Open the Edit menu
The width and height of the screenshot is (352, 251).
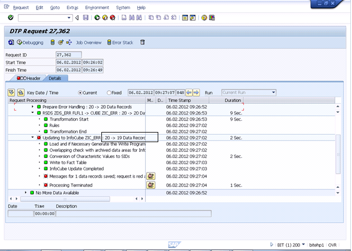[x=39, y=8]
